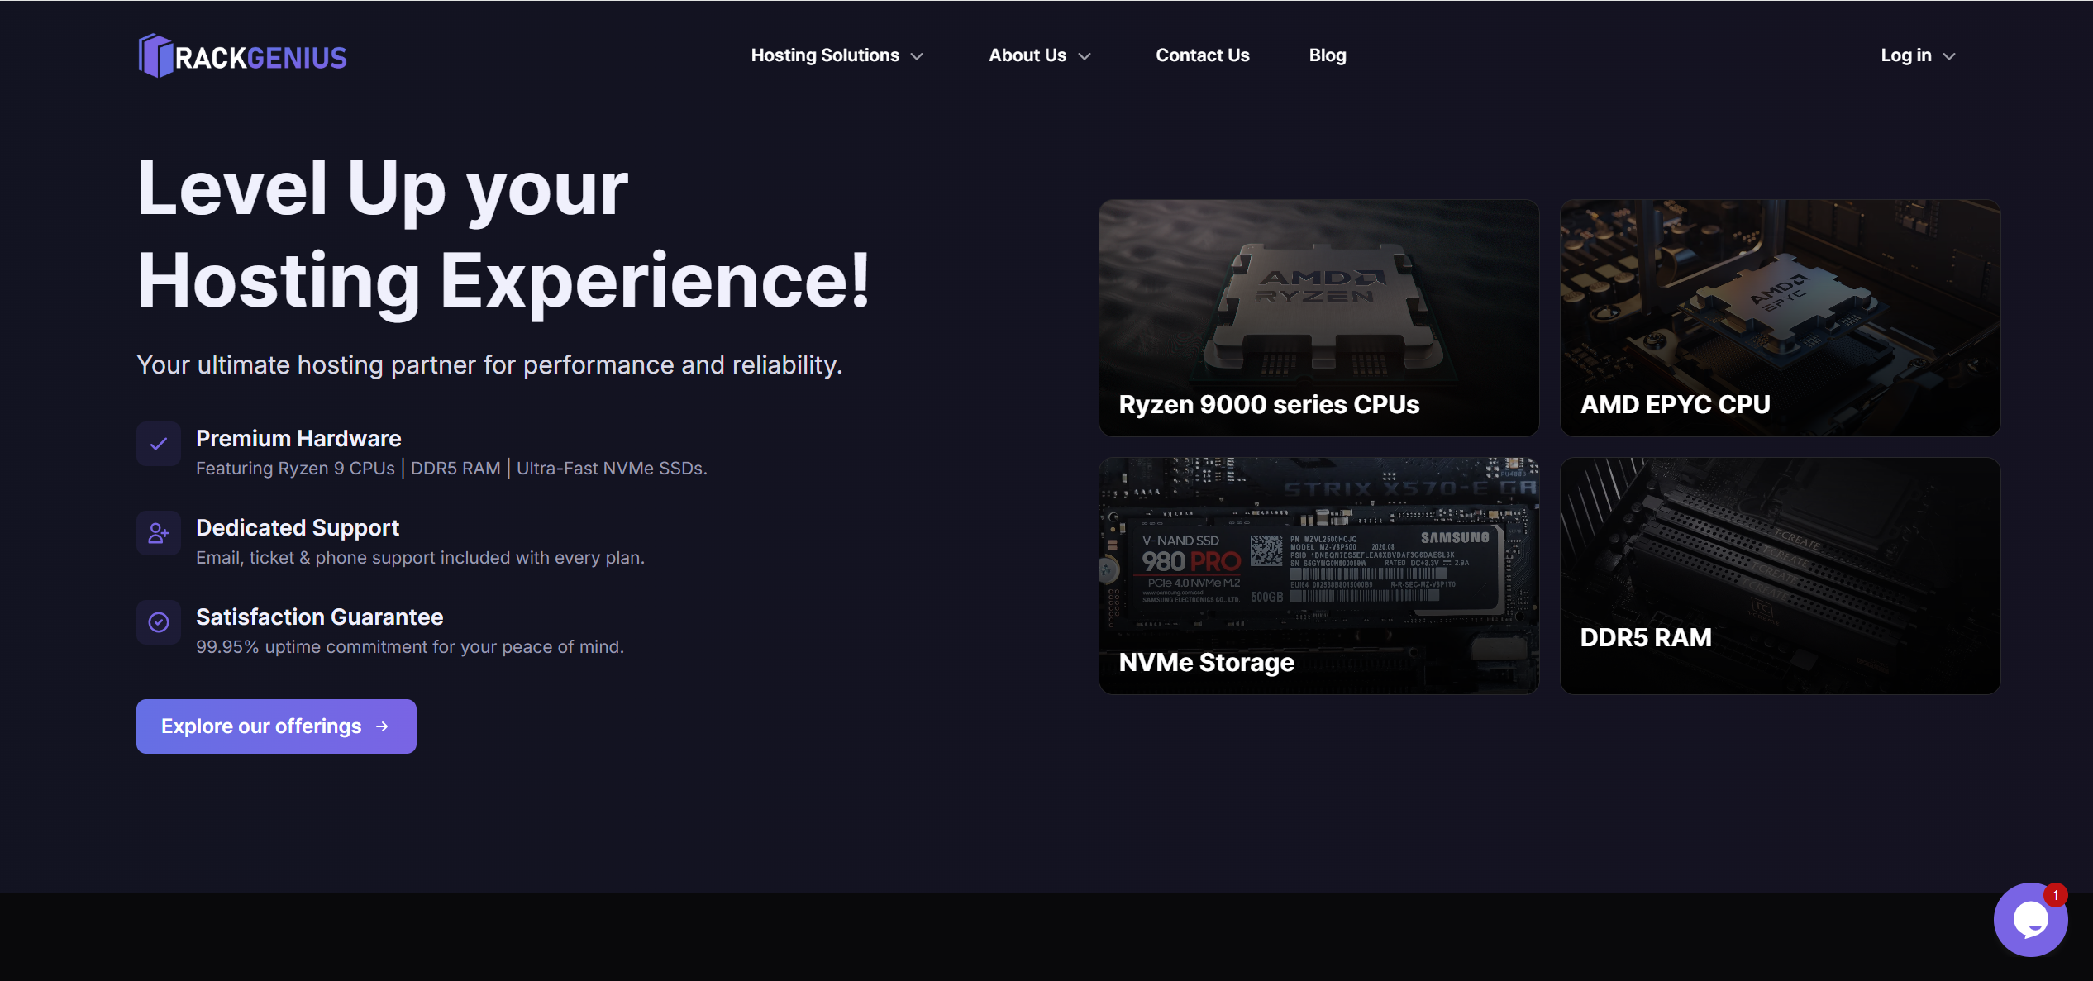Image resolution: width=2093 pixels, height=981 pixels.
Task: Open the About Us menu
Action: (x=1040, y=55)
